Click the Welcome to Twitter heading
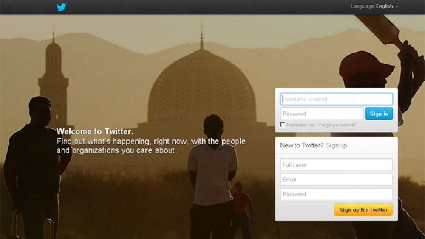 coord(95,132)
